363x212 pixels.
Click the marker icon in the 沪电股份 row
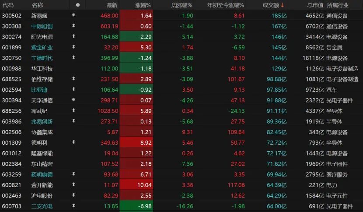coord(73,195)
